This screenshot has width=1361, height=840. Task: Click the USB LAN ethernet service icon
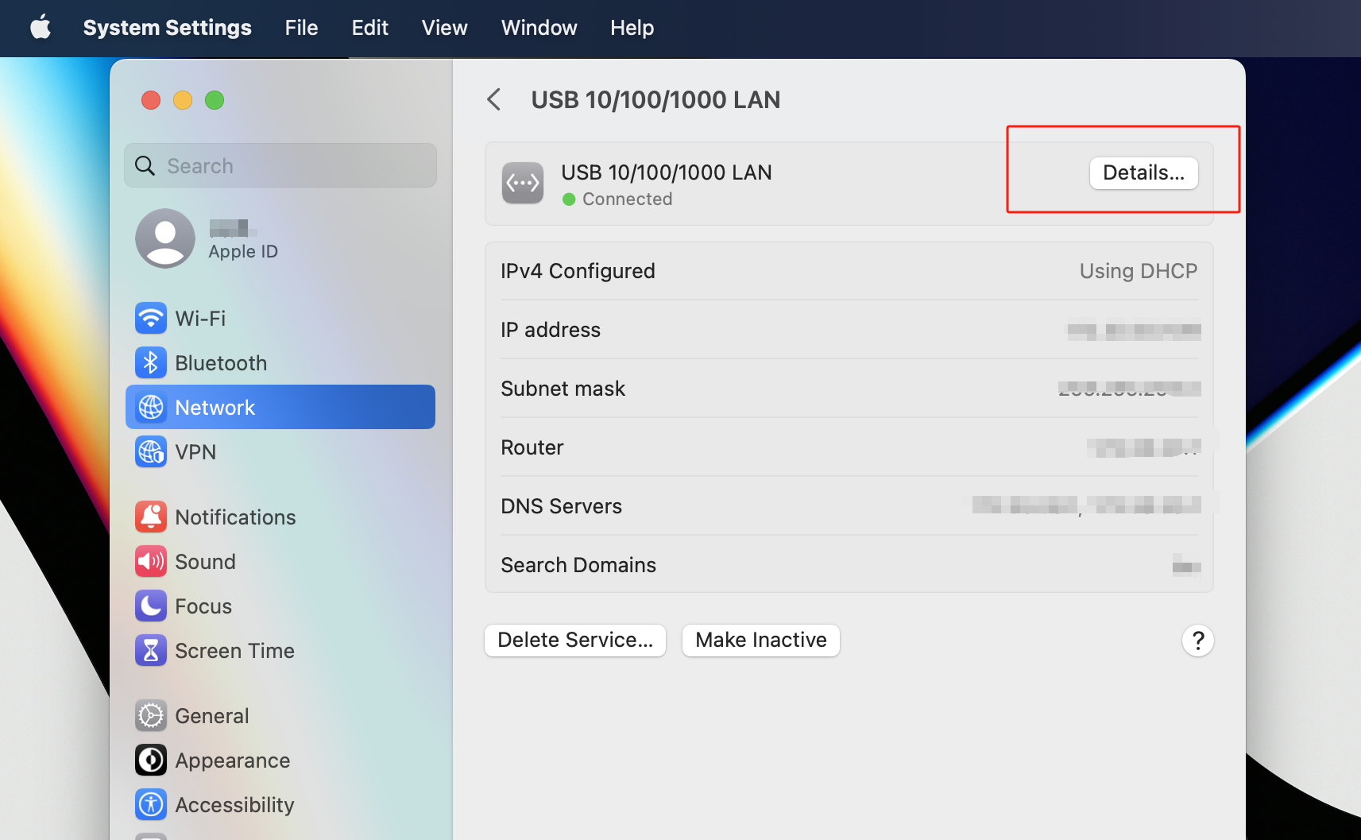point(523,184)
